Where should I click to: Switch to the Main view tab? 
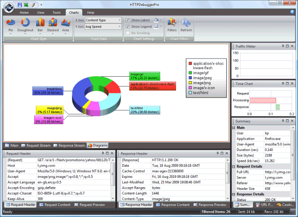tap(12, 145)
